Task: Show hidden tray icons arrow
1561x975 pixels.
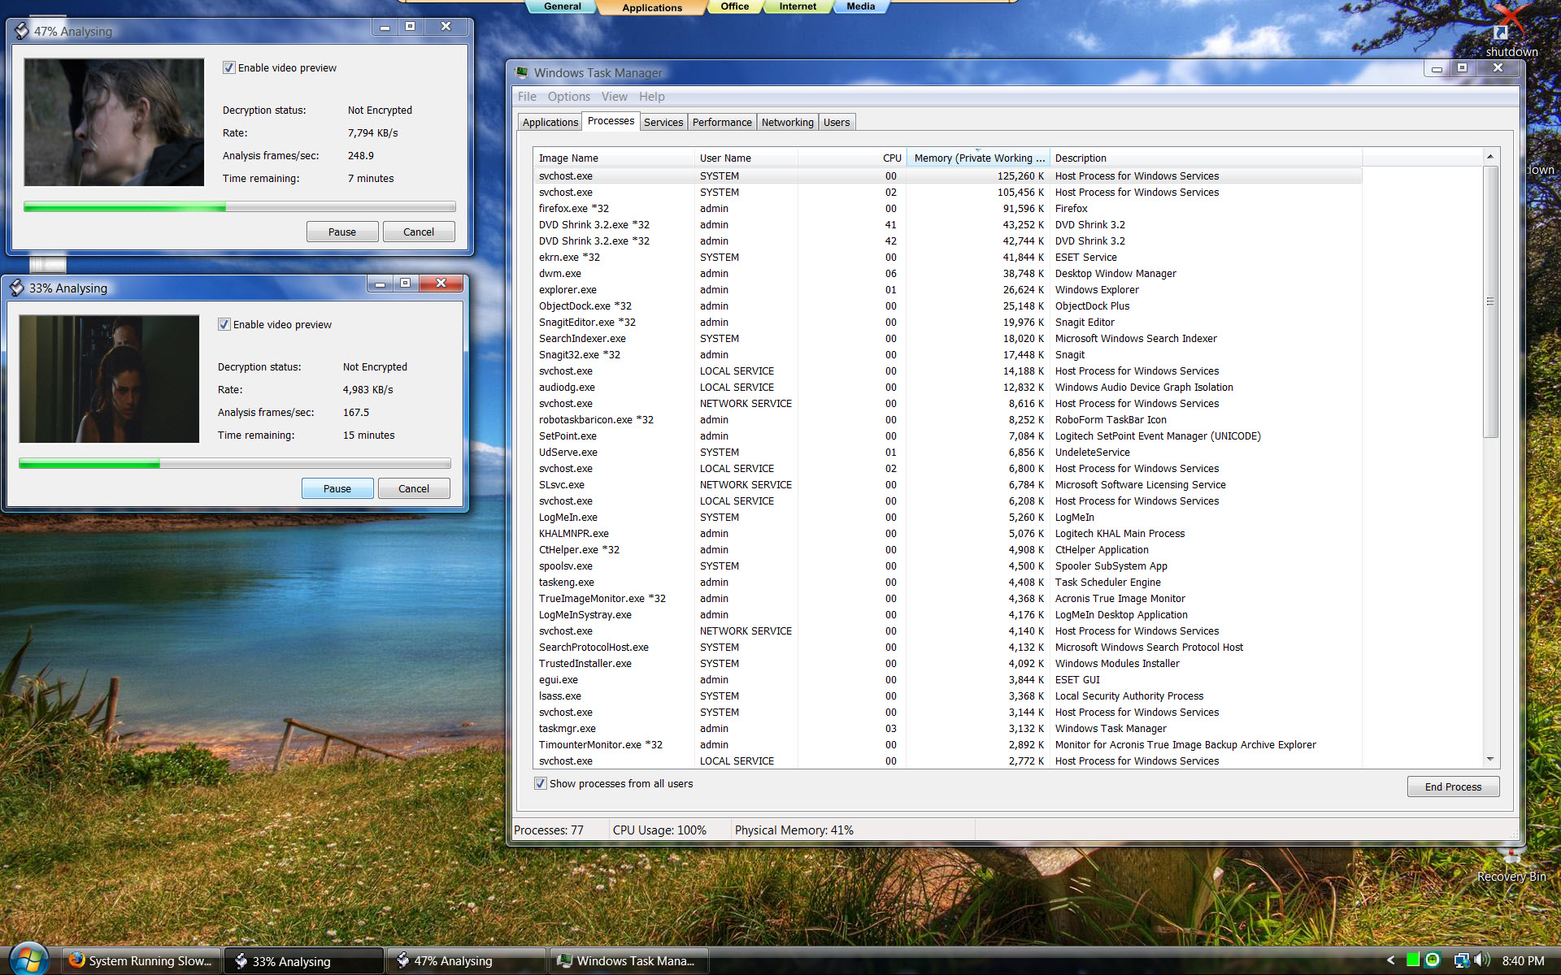Action: tap(1390, 960)
